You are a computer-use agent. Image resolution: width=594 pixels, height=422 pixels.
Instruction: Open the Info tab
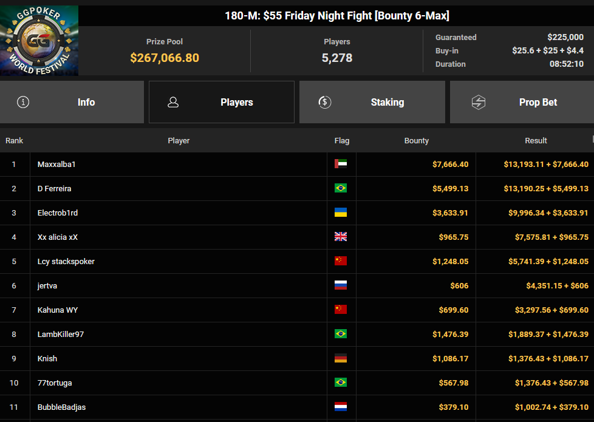click(72, 102)
